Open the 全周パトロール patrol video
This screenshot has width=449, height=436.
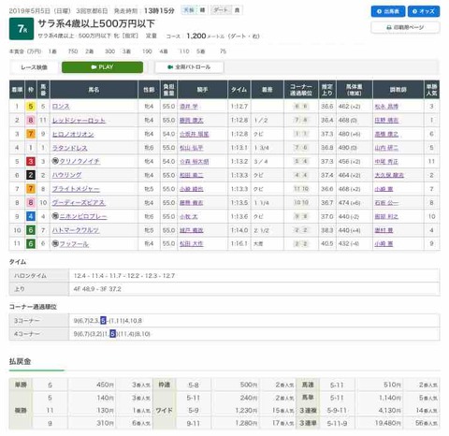pyautogui.click(x=189, y=67)
